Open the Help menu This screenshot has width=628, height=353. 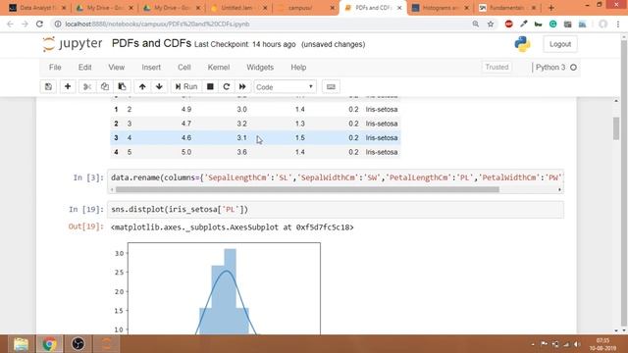[x=298, y=68]
